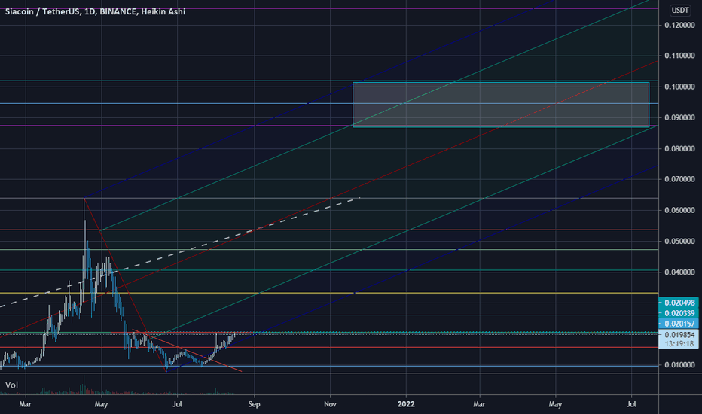
Task: Click the 0.020498 price tag
Action: click(679, 303)
